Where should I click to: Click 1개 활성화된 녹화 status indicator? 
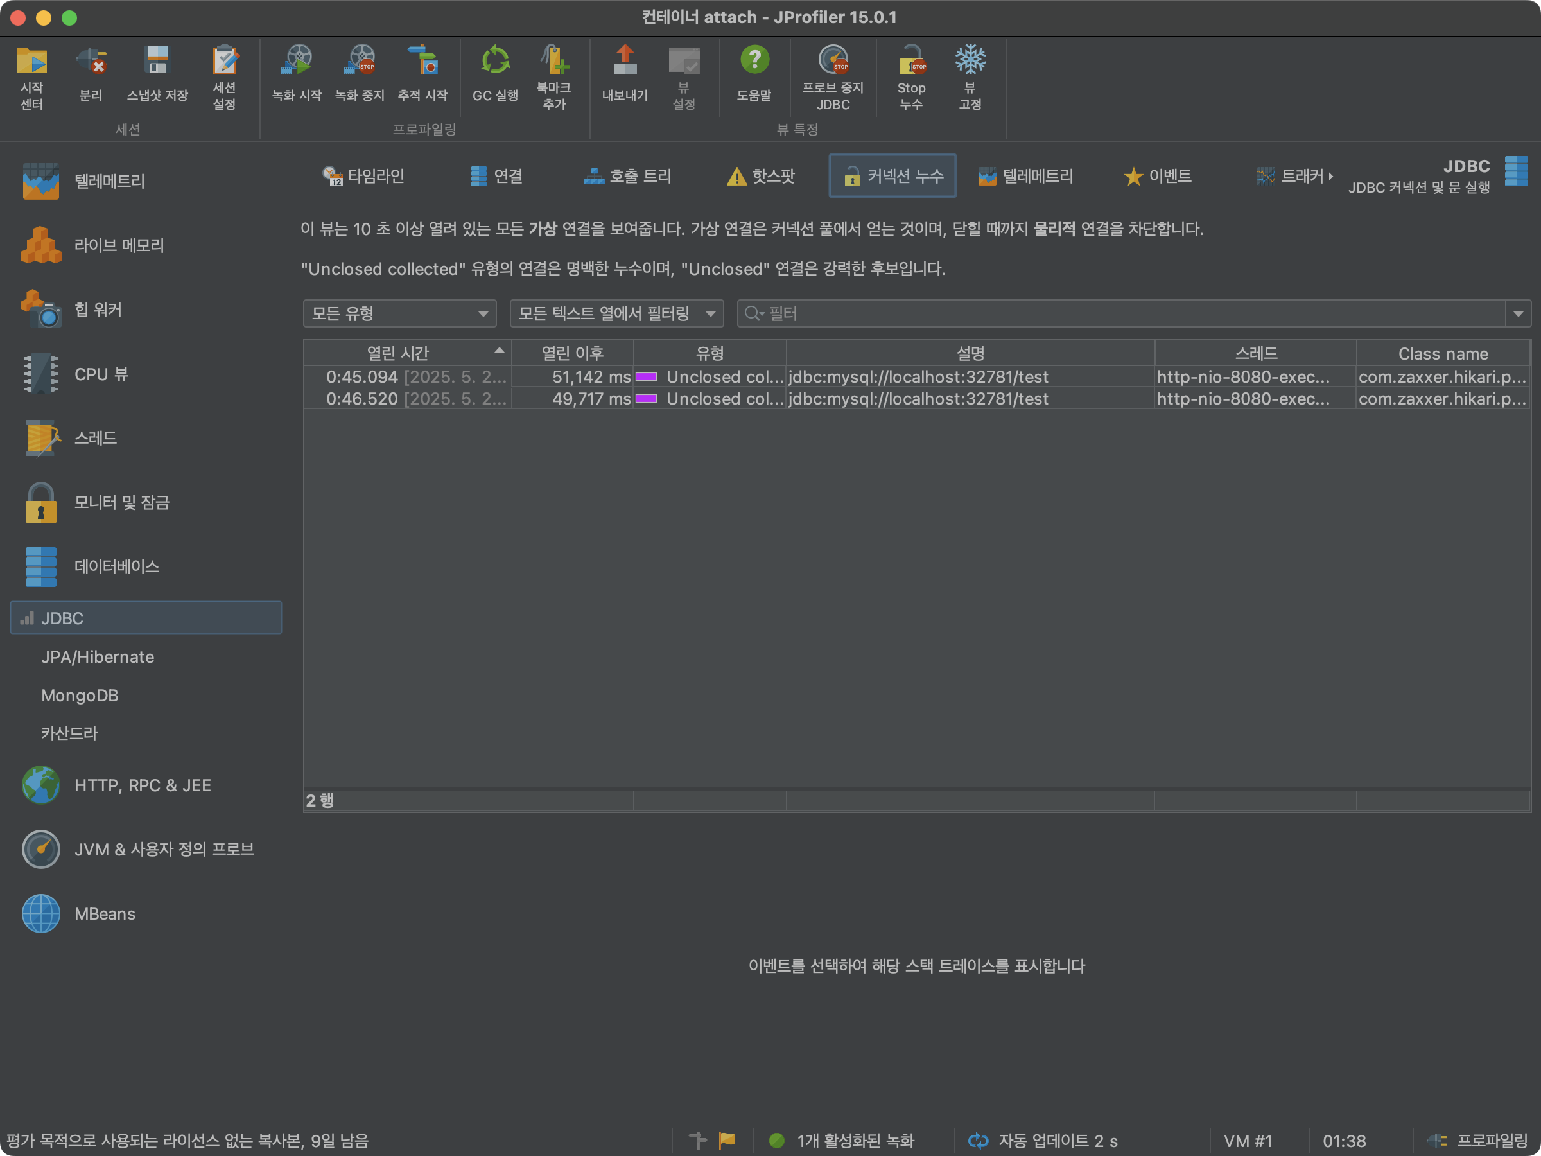click(x=841, y=1141)
